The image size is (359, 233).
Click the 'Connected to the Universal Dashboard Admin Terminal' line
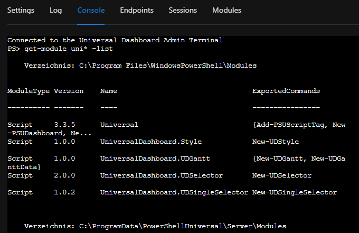click(115, 40)
